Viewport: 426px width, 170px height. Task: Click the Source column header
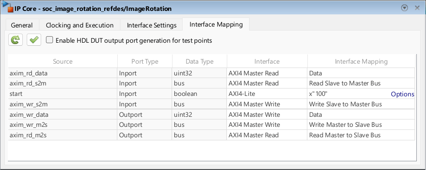(x=63, y=61)
